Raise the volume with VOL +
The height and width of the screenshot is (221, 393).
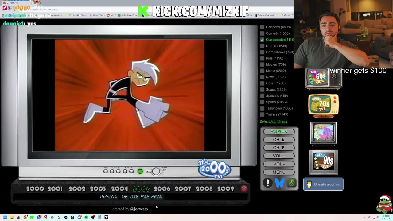coord(279,156)
